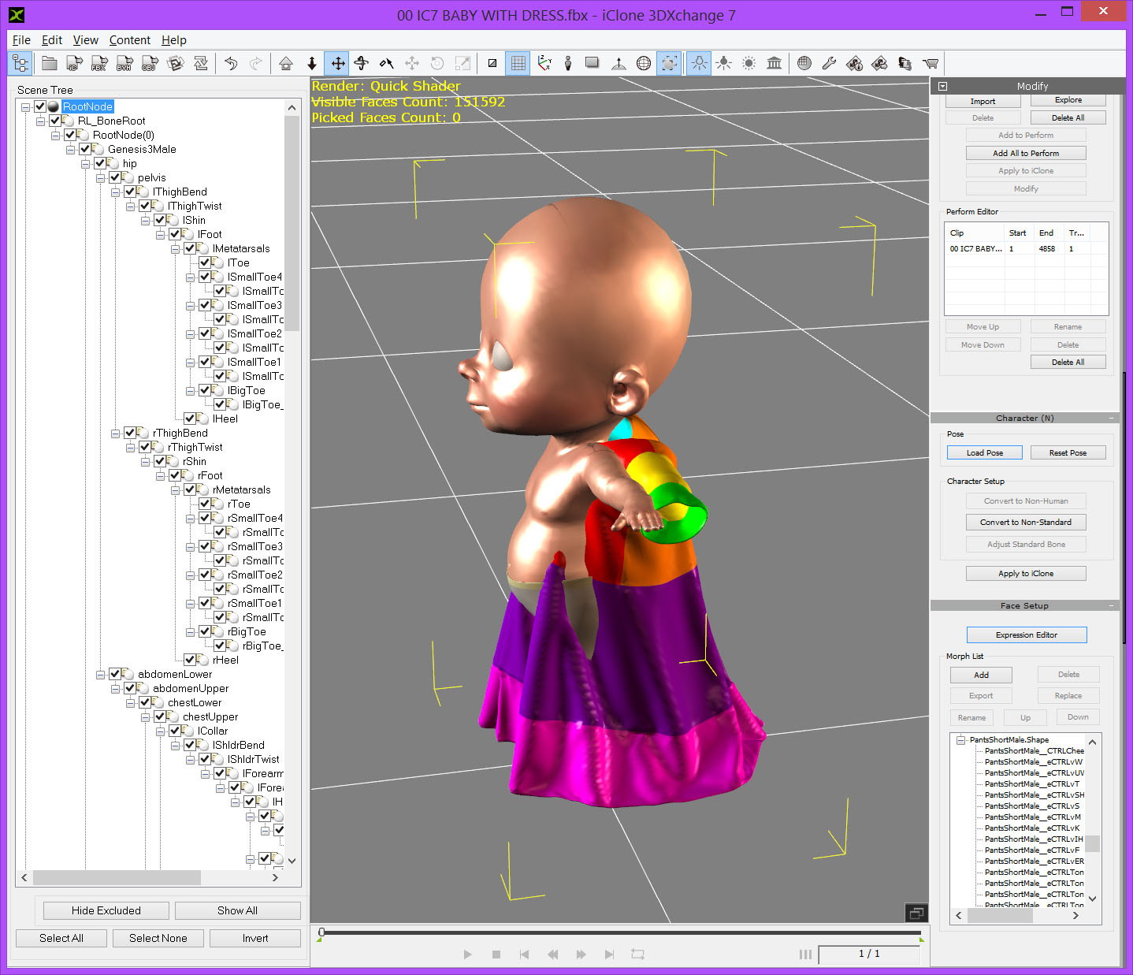Click the timeline playback slider track
The height and width of the screenshot is (975, 1133).
(x=621, y=932)
